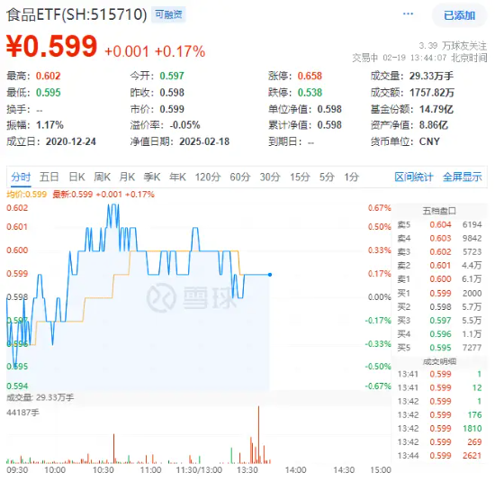Screen dimensions: 495x482
Task: Click the 涨停 value 0.658
Action: tap(310, 76)
